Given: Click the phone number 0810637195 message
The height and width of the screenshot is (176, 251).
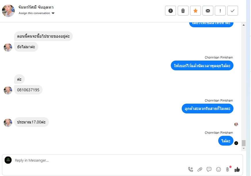Looking at the screenshot, I should point(28,90).
